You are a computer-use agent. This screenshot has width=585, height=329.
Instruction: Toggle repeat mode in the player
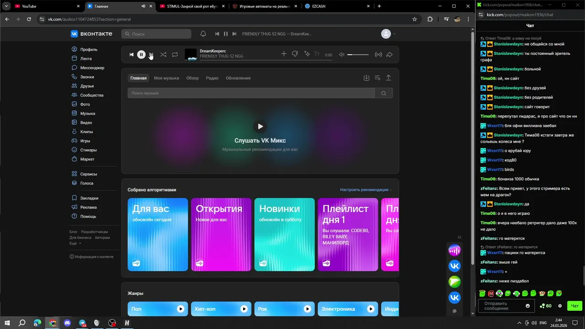point(175,54)
